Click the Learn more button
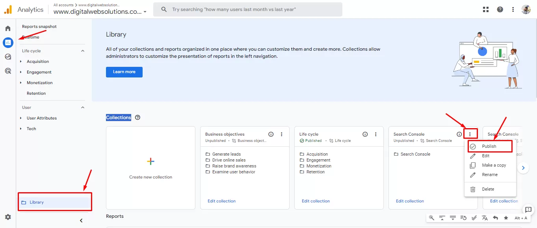This screenshot has width=537, height=228. coord(124,72)
